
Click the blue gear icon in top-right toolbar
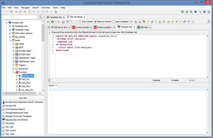196,12
